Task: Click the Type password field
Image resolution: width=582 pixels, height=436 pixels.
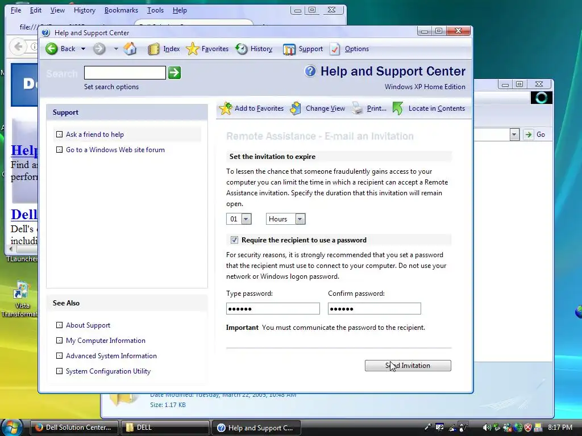Action: [x=273, y=308]
